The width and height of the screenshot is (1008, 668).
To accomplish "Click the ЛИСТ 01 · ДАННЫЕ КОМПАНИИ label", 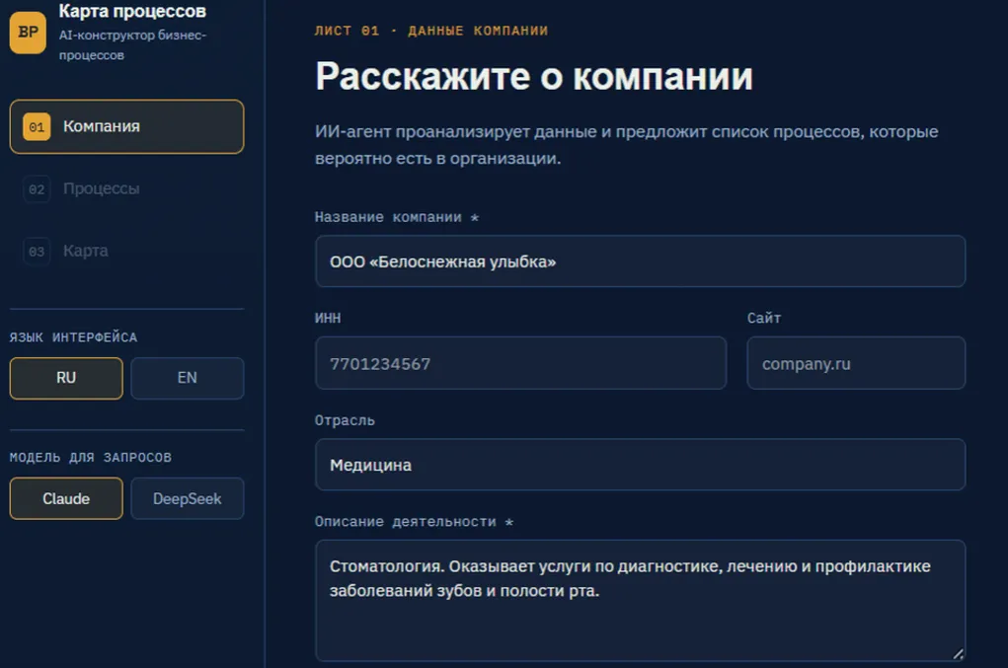I will pyautogui.click(x=431, y=31).
